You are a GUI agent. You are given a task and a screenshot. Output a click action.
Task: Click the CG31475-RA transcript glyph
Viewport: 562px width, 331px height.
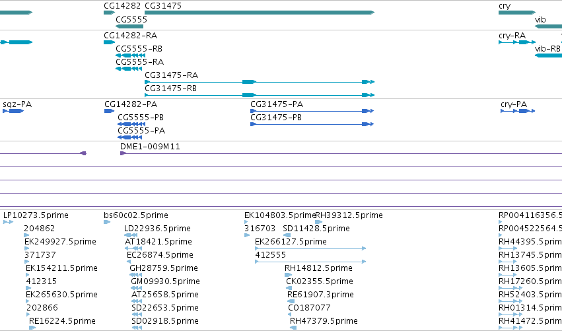pyautogui.click(x=260, y=82)
